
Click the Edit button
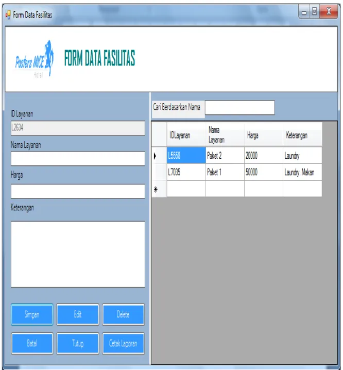point(78,314)
